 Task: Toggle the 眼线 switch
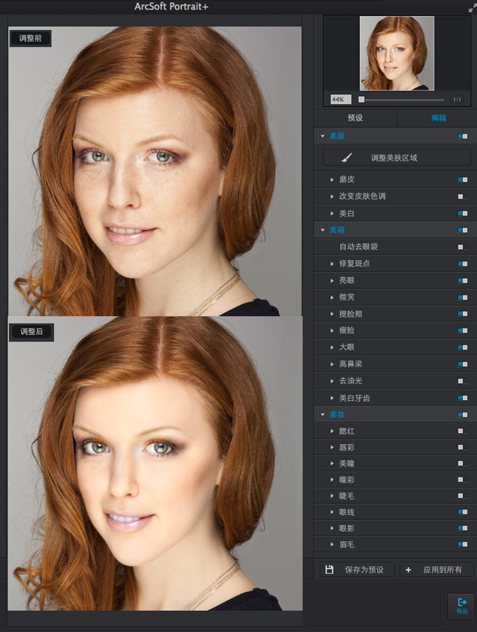pos(462,512)
